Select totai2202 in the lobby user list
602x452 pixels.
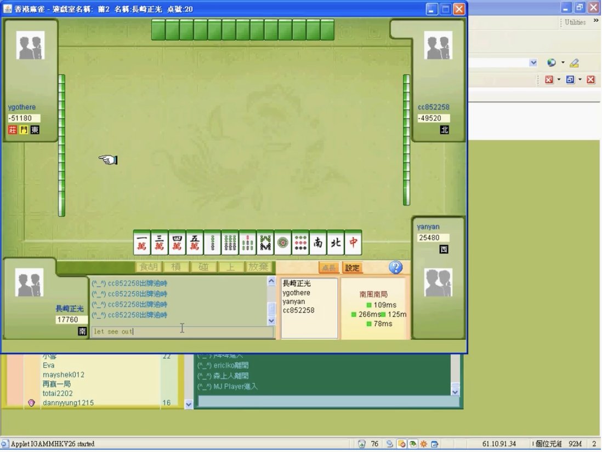click(x=58, y=393)
